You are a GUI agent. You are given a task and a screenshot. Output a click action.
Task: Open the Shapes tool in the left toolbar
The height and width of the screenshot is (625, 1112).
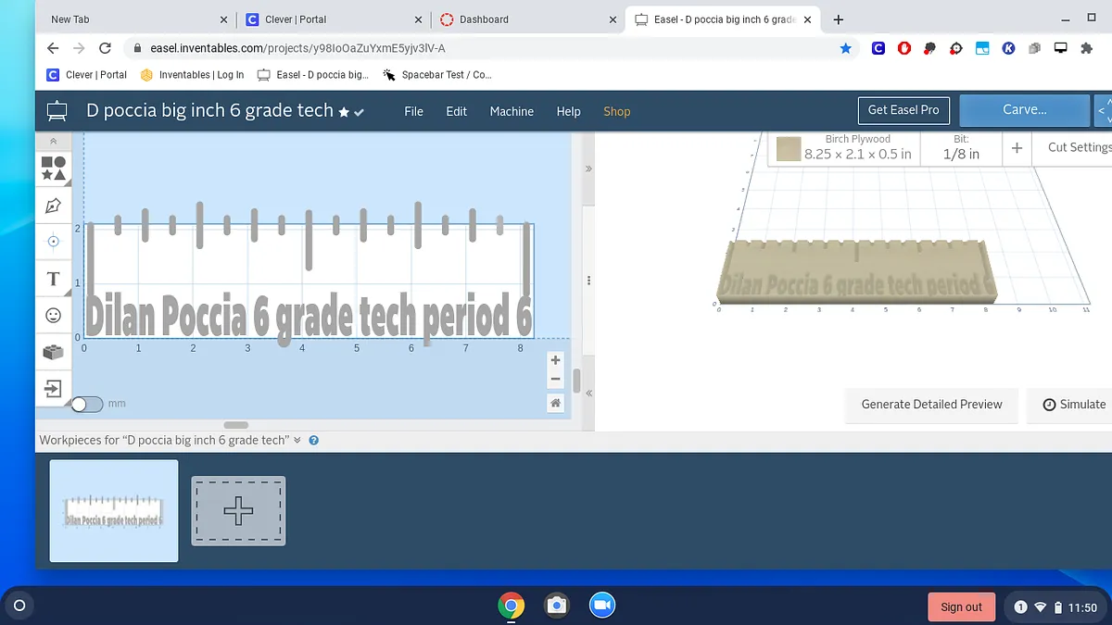point(53,168)
